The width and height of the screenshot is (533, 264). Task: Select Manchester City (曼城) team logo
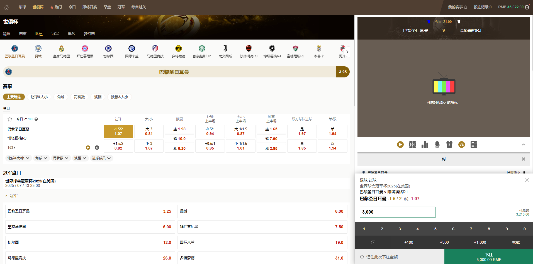tap(38, 48)
